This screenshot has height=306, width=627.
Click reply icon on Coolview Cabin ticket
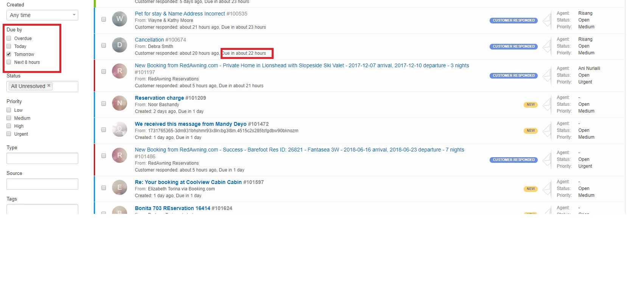point(547,189)
